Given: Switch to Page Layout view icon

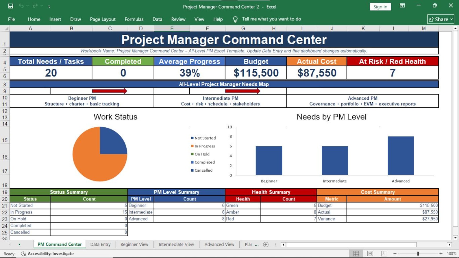Looking at the screenshot, I should 370,254.
